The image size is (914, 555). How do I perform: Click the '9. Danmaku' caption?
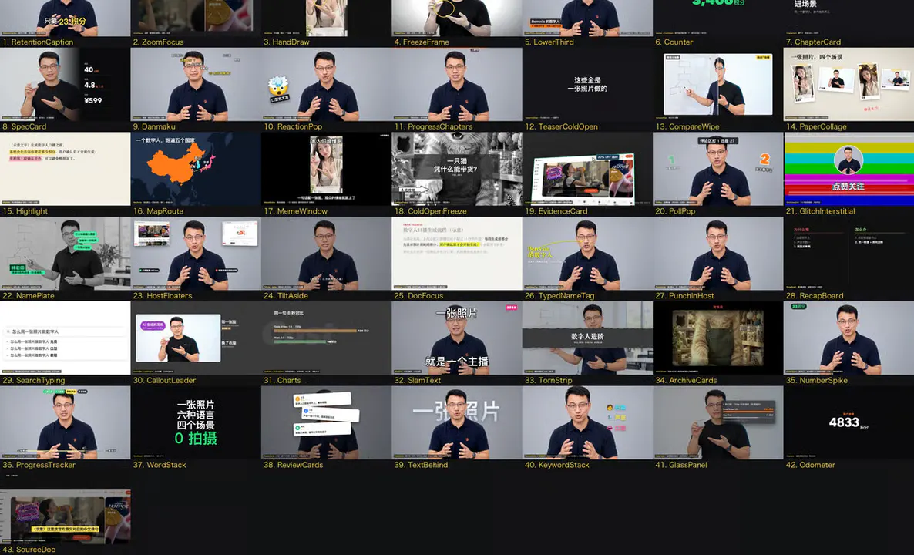pos(154,126)
